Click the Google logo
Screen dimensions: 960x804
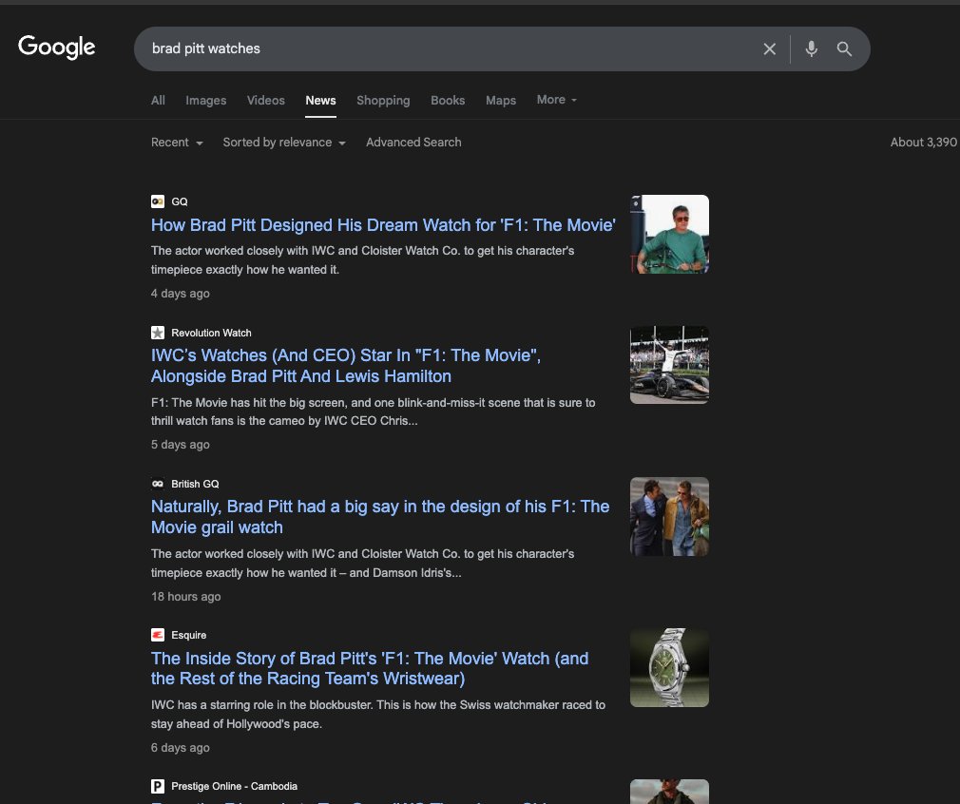click(56, 47)
